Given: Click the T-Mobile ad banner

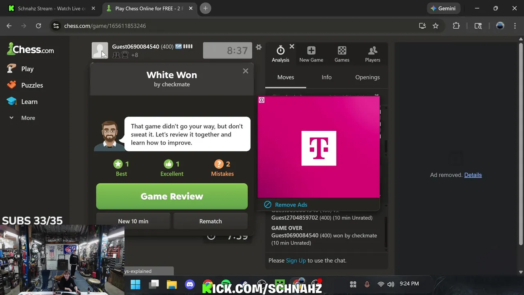Looking at the screenshot, I should tap(319, 147).
